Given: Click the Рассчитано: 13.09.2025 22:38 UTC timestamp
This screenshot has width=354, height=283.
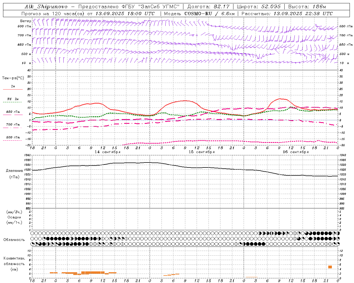Looking at the screenshot, I should pyautogui.click(x=287, y=14).
